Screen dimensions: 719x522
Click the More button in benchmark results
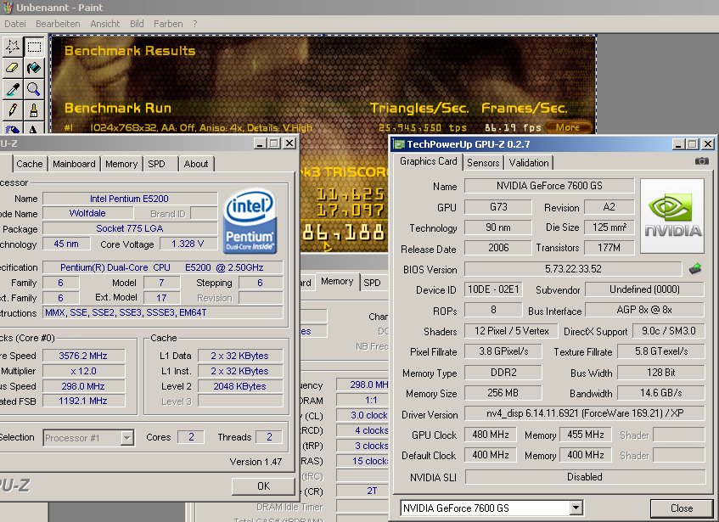coord(568,127)
